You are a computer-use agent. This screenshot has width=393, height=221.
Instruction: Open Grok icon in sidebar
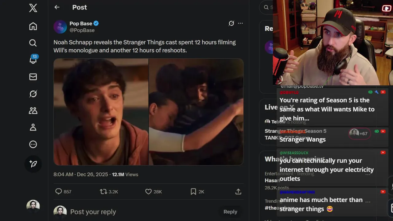(33, 94)
